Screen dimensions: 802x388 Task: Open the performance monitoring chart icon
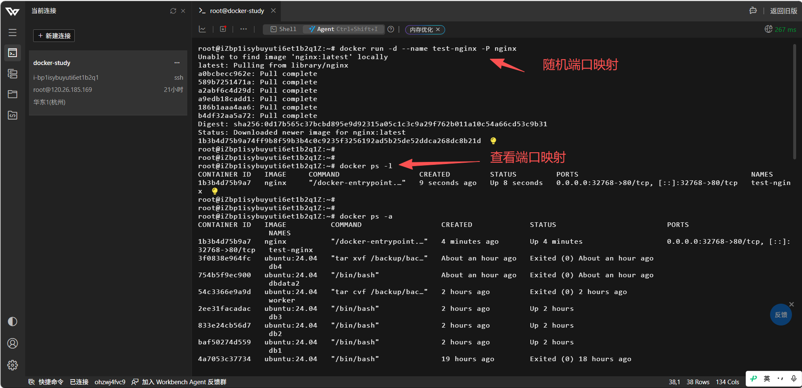[202, 29]
